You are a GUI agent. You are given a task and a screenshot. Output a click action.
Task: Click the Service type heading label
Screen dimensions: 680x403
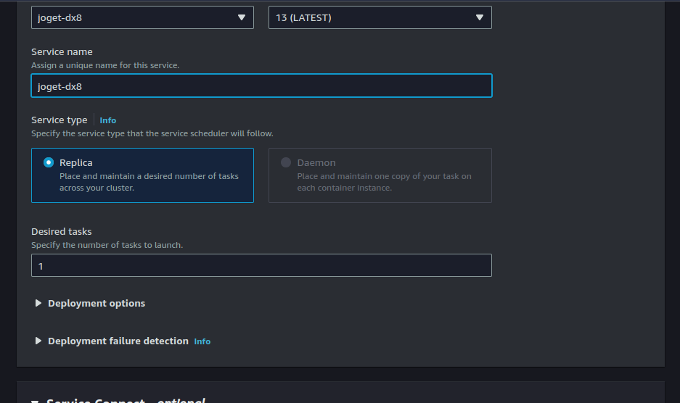[x=59, y=120]
